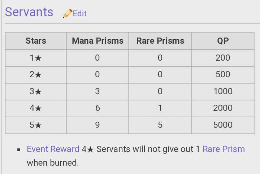This screenshot has height=174, width=260.
Task: Select the QP column header
Action: pos(223,41)
